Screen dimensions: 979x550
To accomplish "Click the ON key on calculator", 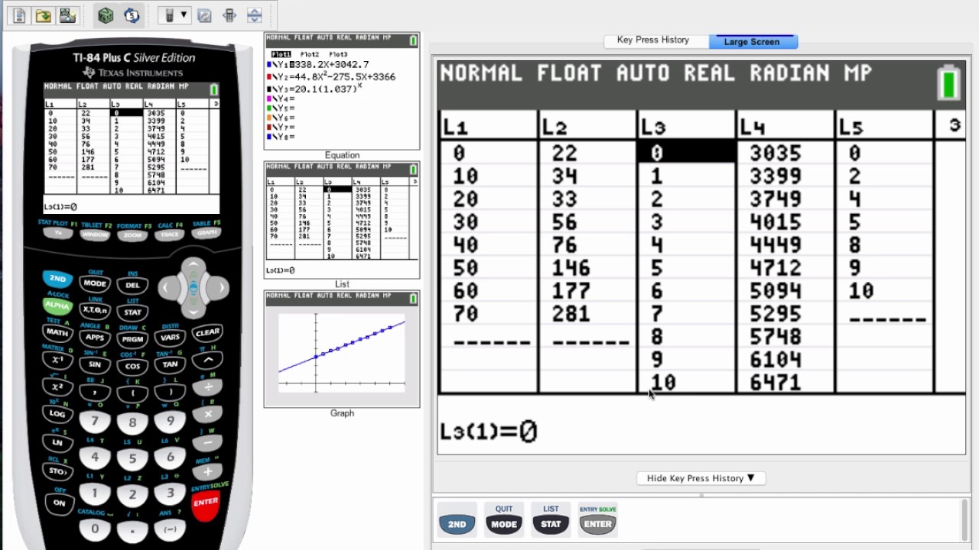I will click(x=58, y=502).
